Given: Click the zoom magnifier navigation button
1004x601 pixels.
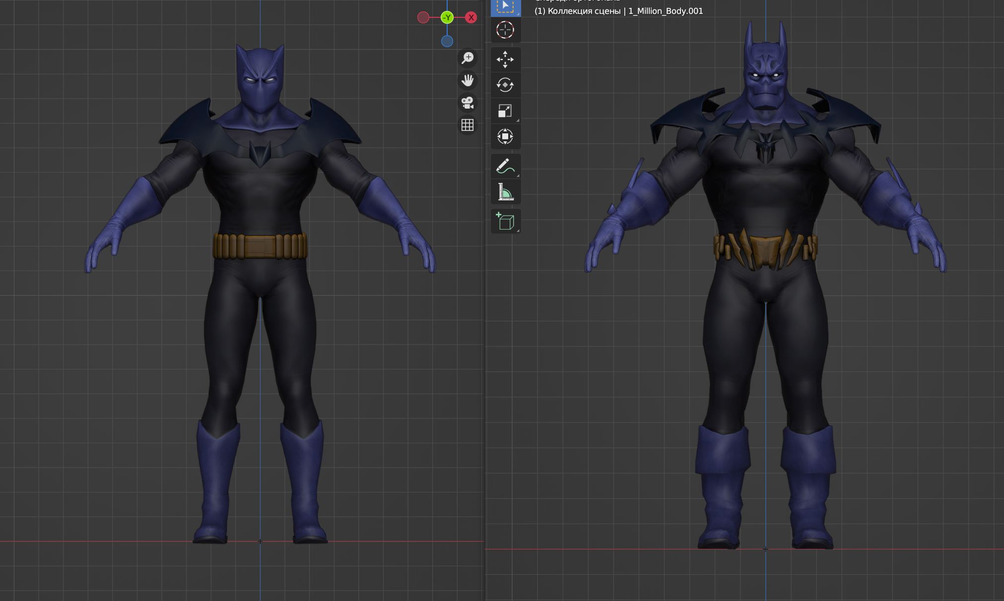Looking at the screenshot, I should (x=468, y=58).
